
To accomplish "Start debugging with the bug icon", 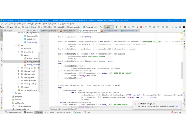I will (125, 27).
